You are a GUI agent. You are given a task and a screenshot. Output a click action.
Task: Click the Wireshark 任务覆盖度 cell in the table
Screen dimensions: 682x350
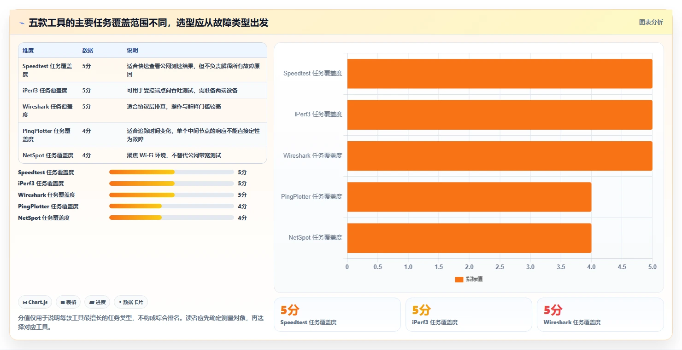click(x=48, y=110)
